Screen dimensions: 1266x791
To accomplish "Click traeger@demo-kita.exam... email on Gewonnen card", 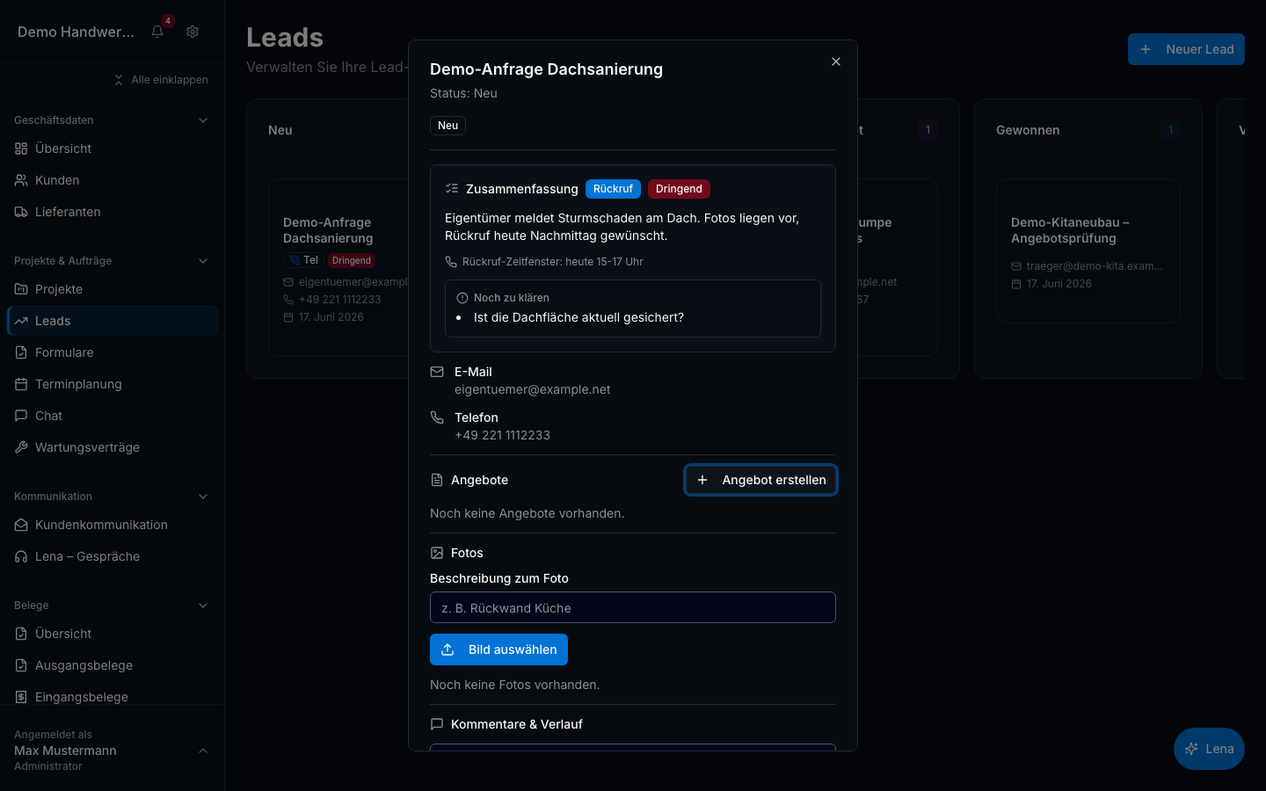I will coord(1095,266).
